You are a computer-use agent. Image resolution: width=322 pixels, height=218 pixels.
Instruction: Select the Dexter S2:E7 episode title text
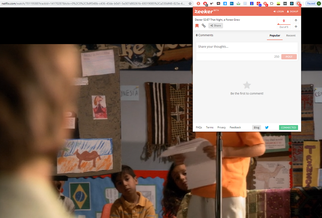(x=217, y=20)
